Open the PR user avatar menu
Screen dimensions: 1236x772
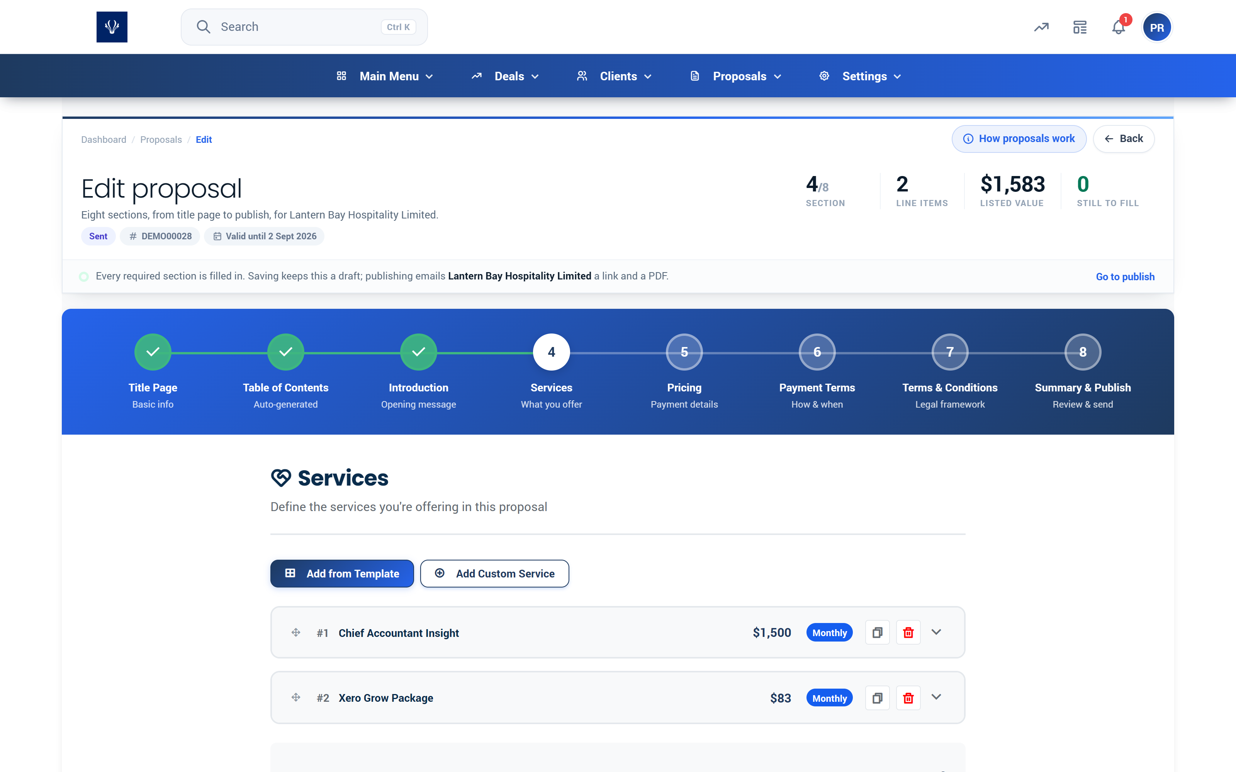1157,27
